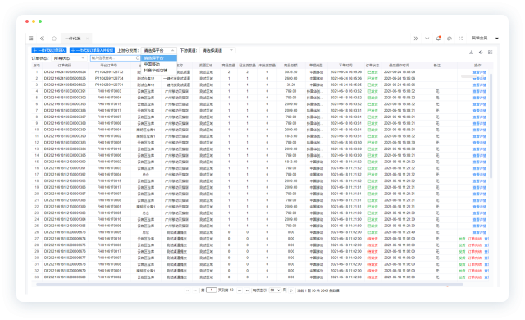The height and width of the screenshot is (320, 525).
Task: Click the horizontal scrollbar below the table
Action: [249, 284]
